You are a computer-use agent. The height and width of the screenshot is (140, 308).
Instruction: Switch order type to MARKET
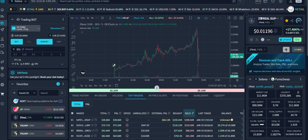click(44, 42)
